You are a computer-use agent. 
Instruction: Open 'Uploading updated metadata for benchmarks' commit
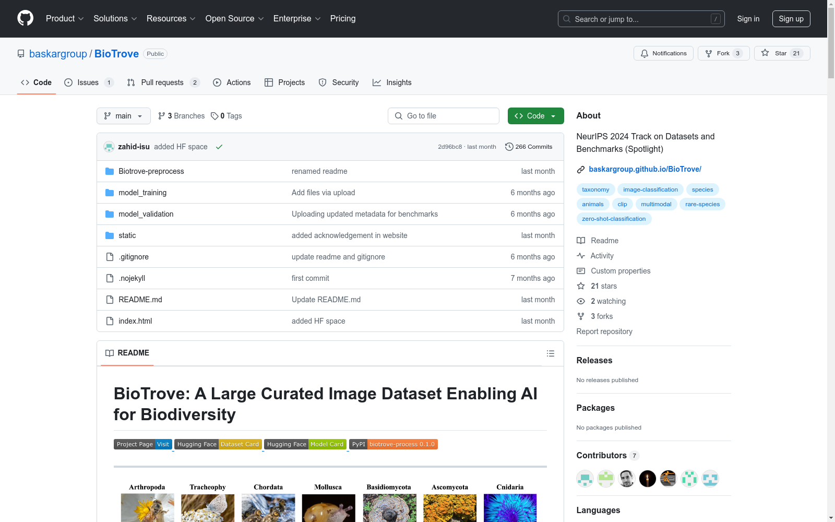pos(365,214)
